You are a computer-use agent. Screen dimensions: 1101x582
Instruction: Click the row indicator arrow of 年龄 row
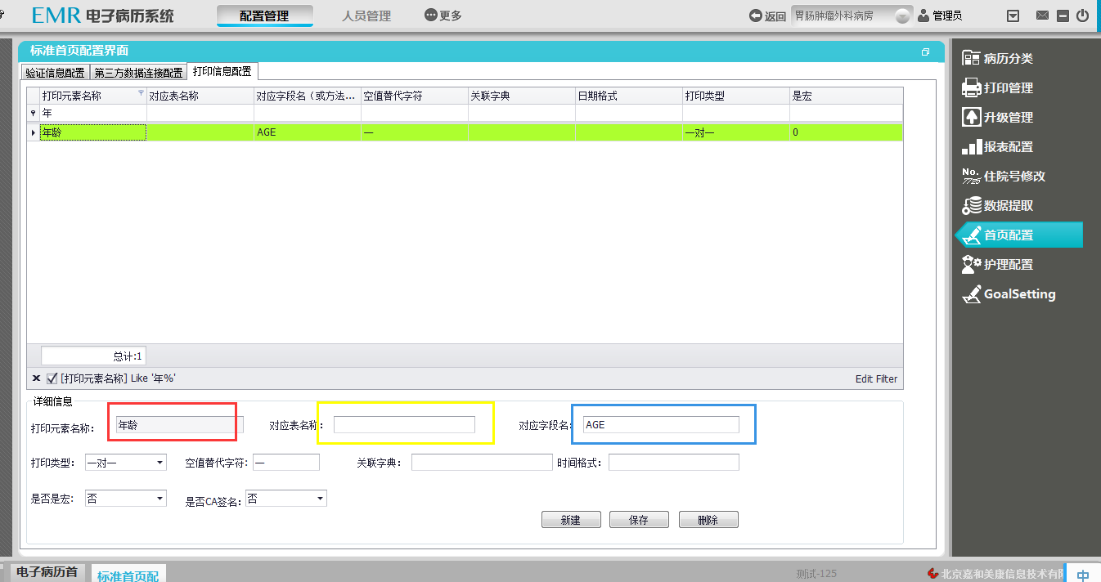point(33,132)
